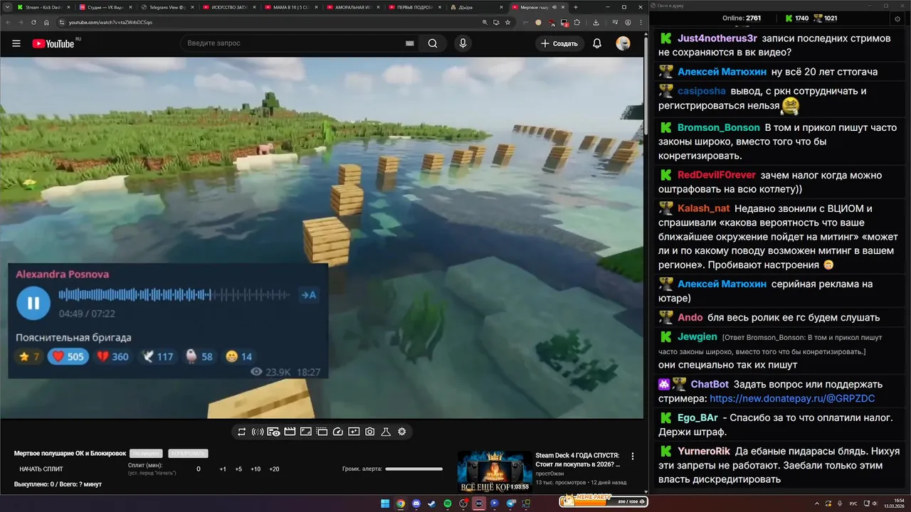Click the Создать create button
Screen dimensions: 911x512
tap(559, 43)
